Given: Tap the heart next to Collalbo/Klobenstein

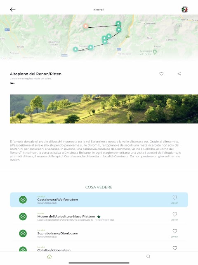Looking at the screenshot, I should 175,248.
